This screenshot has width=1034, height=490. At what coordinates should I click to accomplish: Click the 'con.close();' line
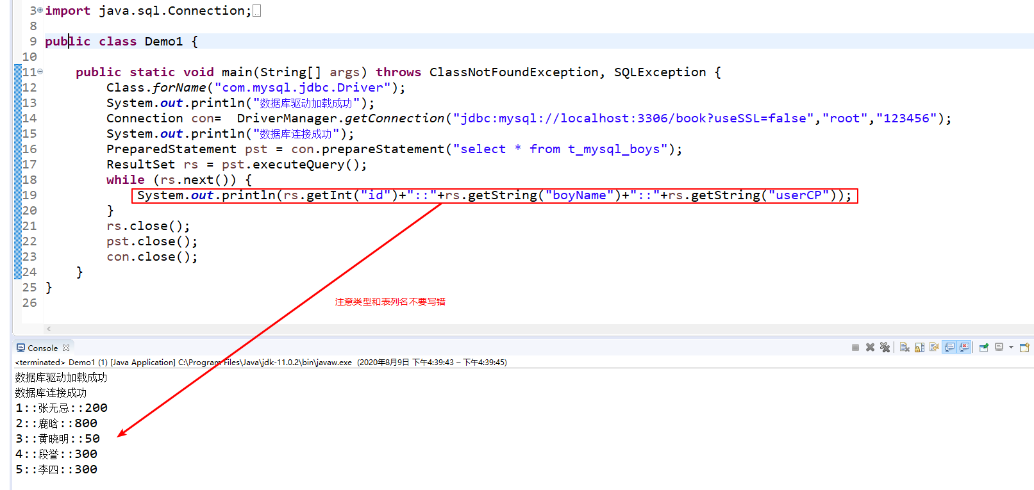(152, 256)
